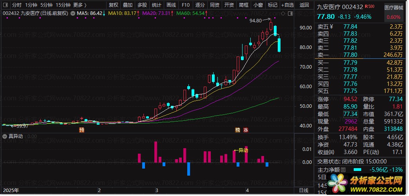409x196 pixels.
Task: Click the 榜 ranking marker on chart
Action: pos(237,130)
